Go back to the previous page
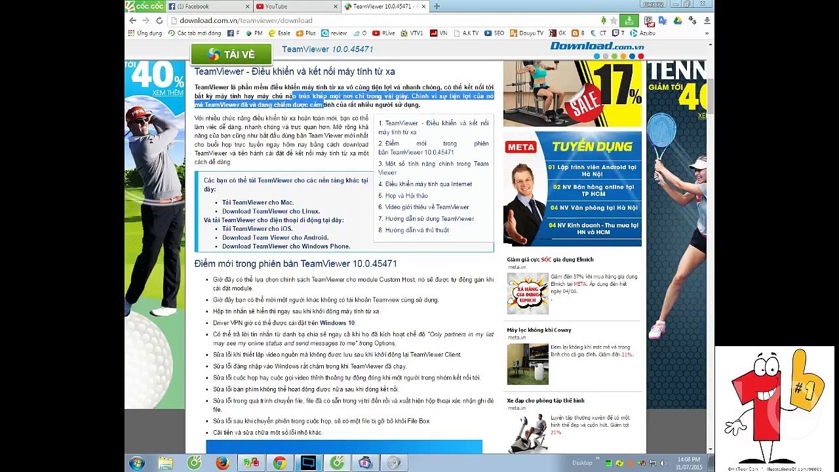This screenshot has width=839, height=472. pyautogui.click(x=133, y=20)
